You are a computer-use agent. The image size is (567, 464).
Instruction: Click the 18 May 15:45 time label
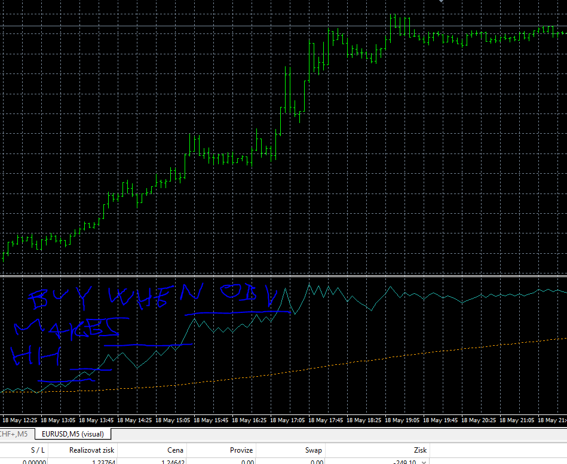[x=211, y=420]
